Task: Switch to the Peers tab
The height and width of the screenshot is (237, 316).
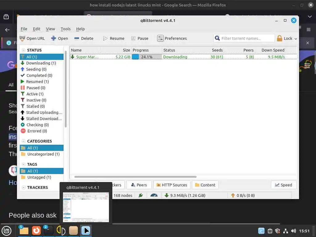Action: 139,185
